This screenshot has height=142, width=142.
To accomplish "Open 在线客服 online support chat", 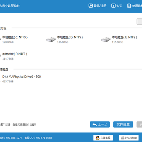I will (x=103, y=138).
